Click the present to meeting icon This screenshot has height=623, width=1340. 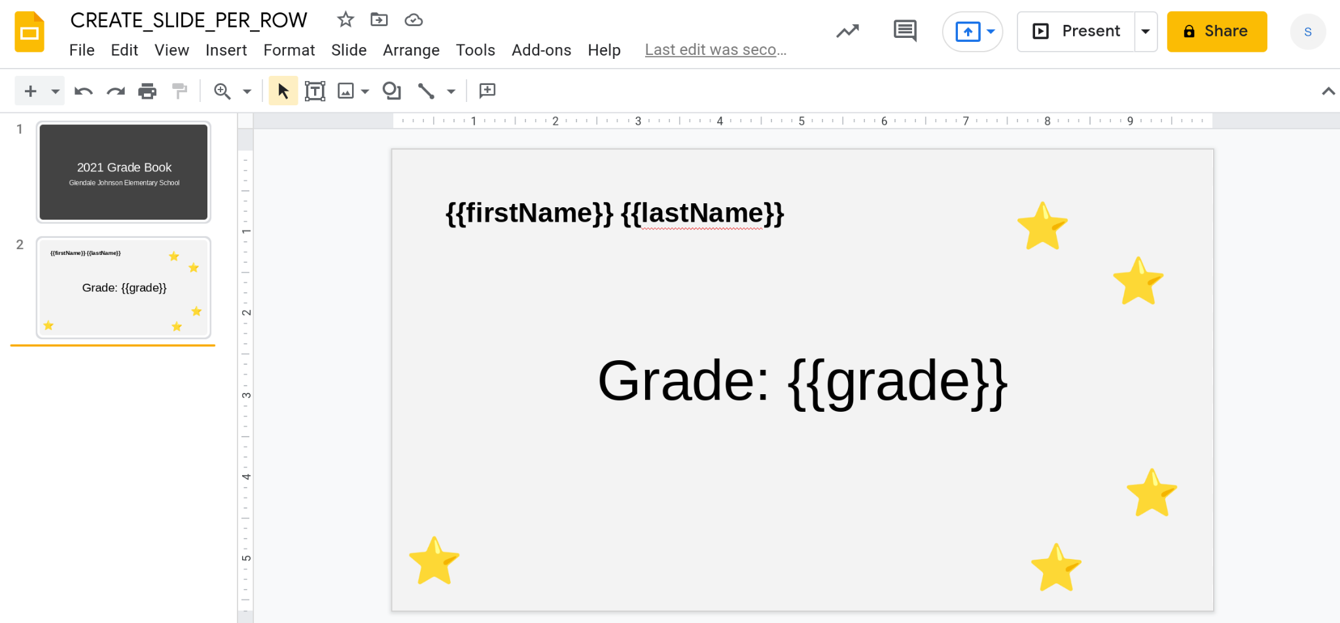(x=968, y=31)
